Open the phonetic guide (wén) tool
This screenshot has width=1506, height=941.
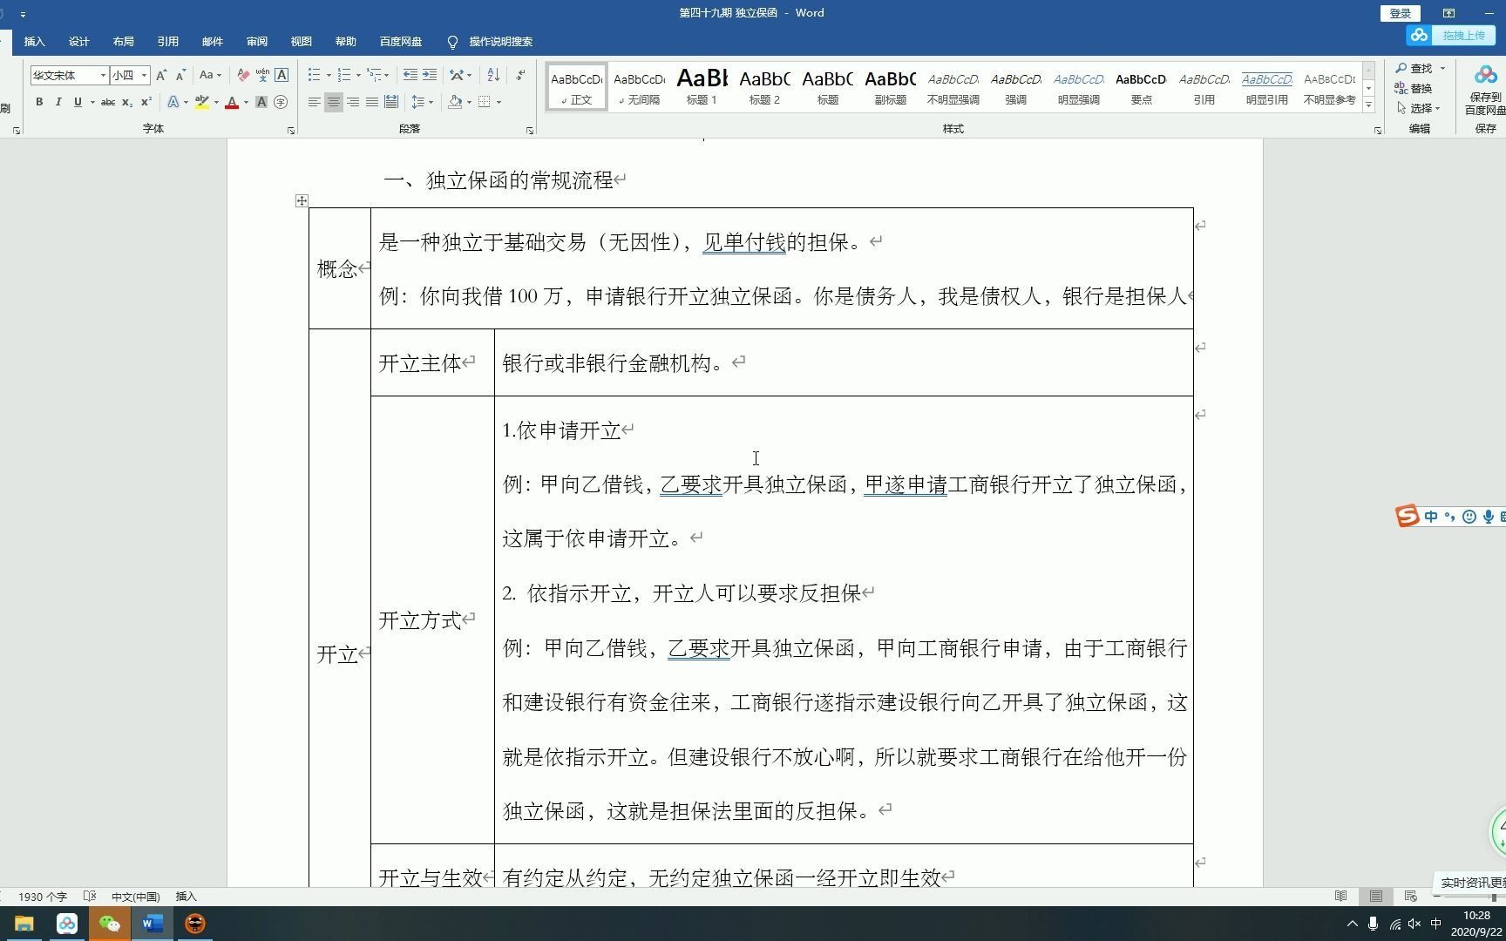click(x=262, y=75)
